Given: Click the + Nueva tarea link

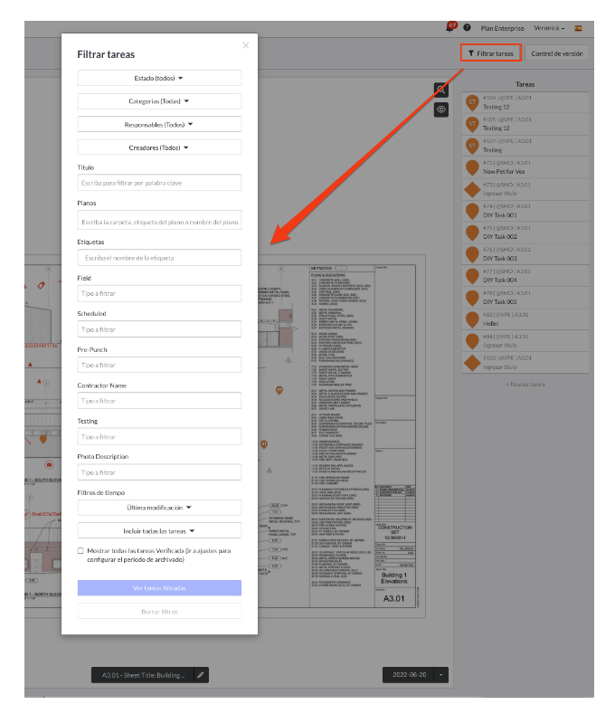Looking at the screenshot, I should click(x=525, y=385).
